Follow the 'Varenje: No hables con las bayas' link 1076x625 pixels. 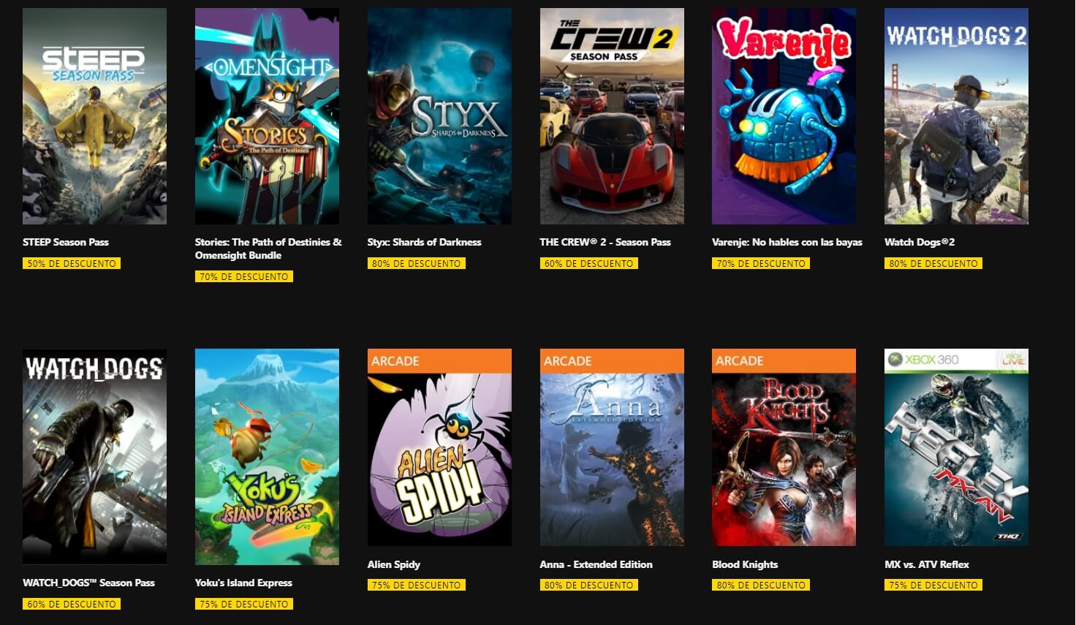point(787,242)
